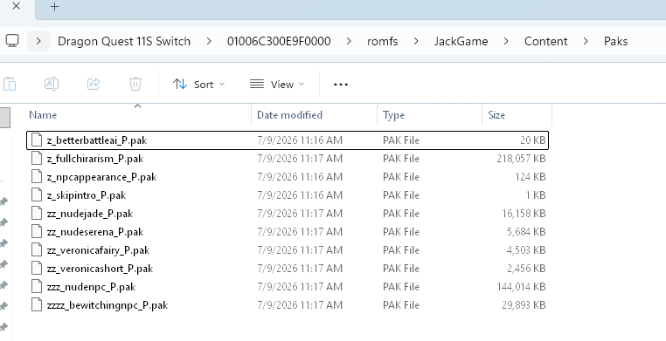Click the Share toolbar icon

click(x=94, y=84)
